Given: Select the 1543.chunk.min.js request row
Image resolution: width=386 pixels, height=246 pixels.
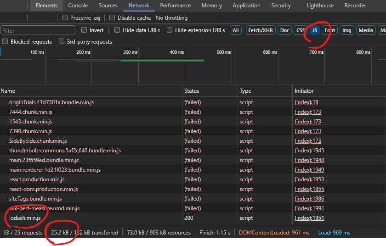Looking at the screenshot, I should pyautogui.click(x=192, y=122).
